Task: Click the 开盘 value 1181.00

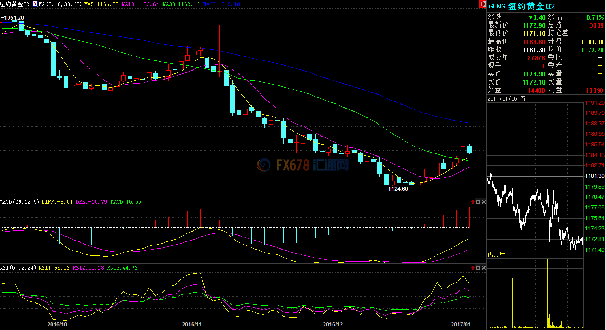Action: [x=593, y=41]
